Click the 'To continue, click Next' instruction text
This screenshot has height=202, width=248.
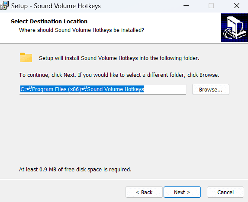[119, 75]
